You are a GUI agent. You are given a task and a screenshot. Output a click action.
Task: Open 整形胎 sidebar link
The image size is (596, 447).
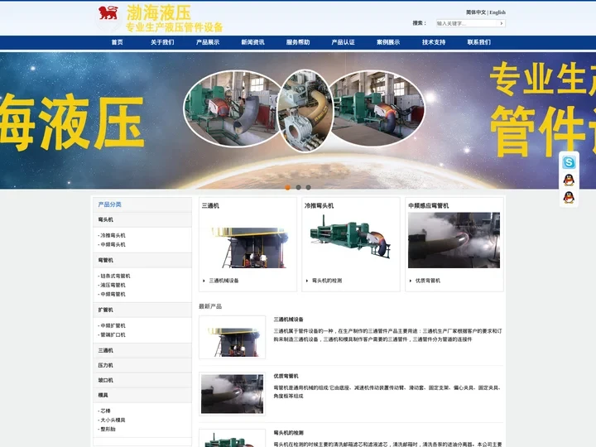coord(108,429)
